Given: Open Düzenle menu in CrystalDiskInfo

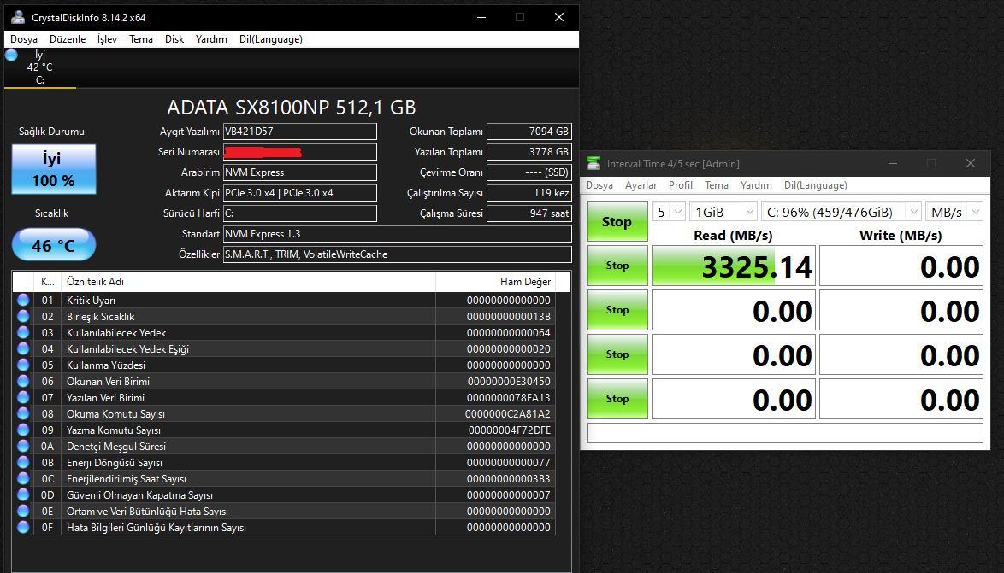Looking at the screenshot, I should [x=68, y=39].
